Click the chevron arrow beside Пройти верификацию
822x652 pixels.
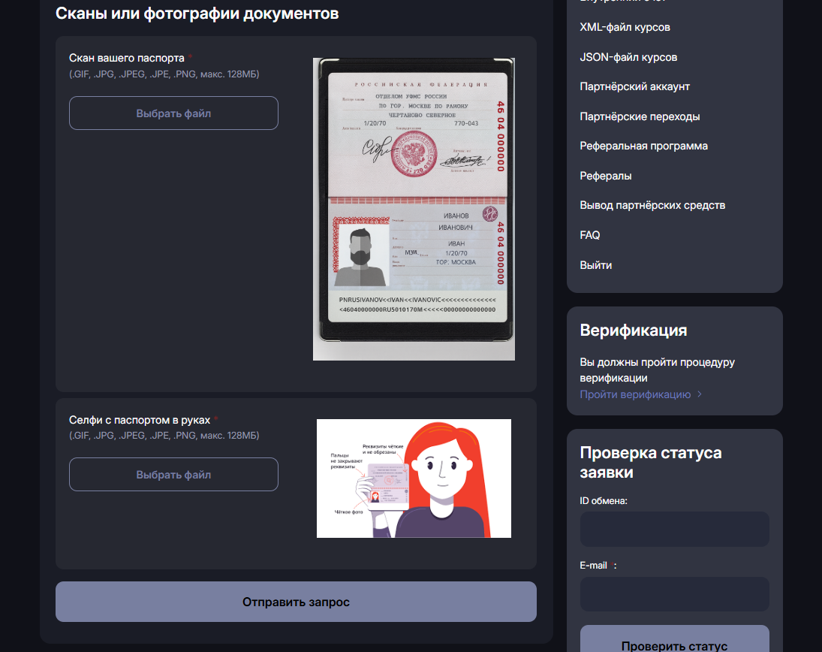700,394
